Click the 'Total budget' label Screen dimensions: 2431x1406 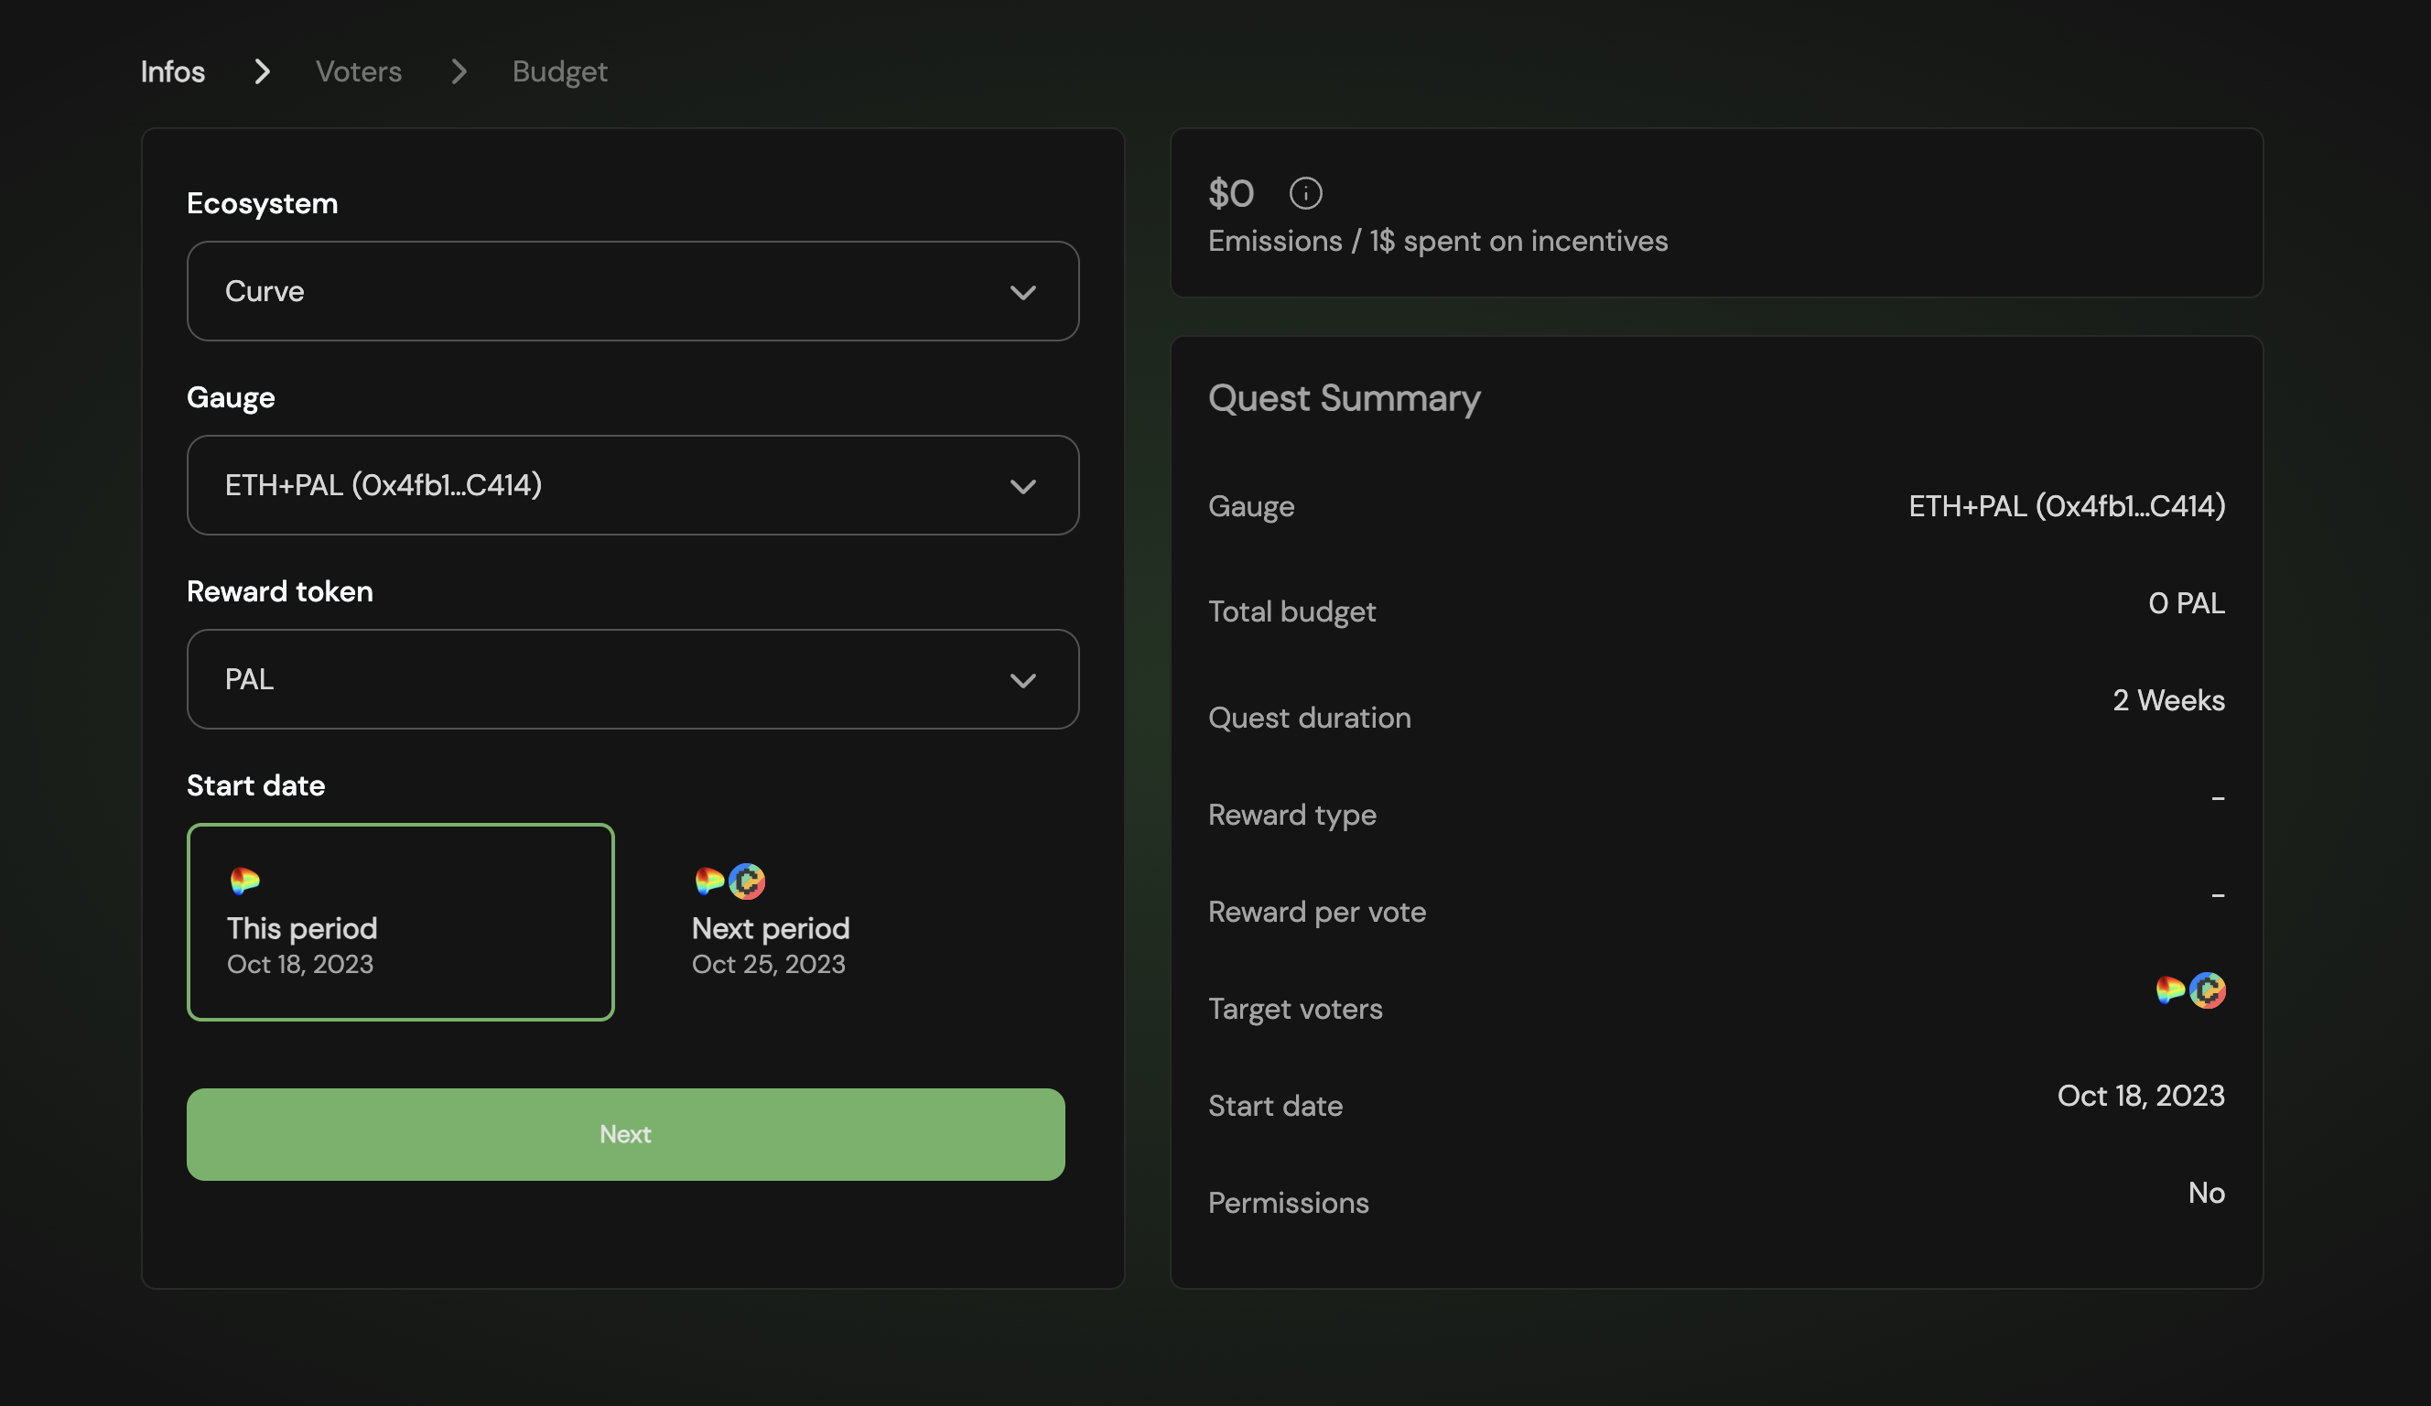coord(1291,611)
